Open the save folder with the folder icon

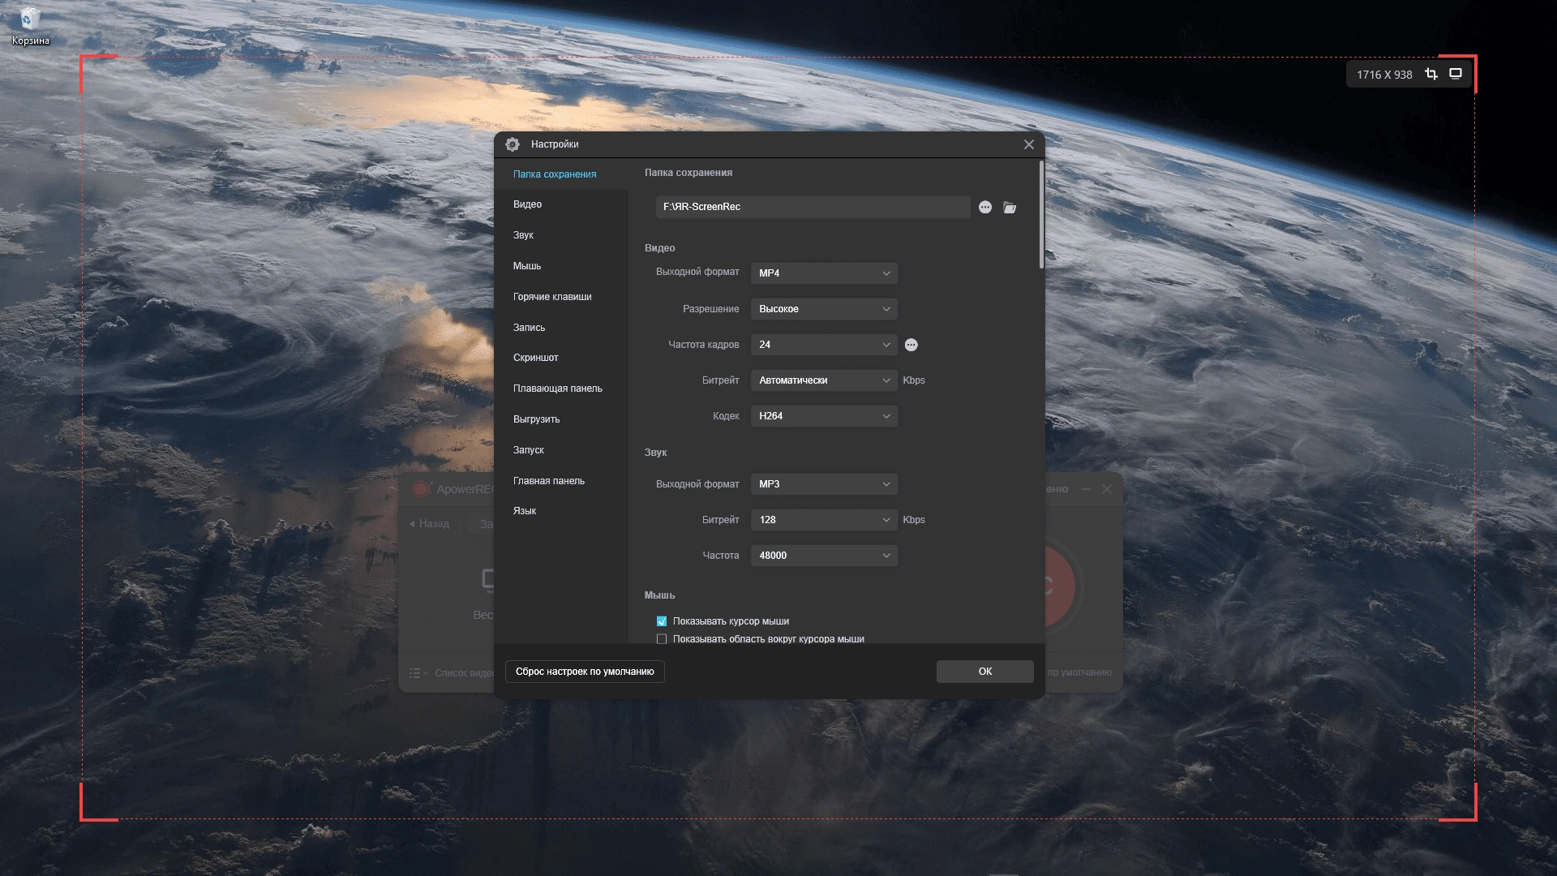click(1010, 208)
